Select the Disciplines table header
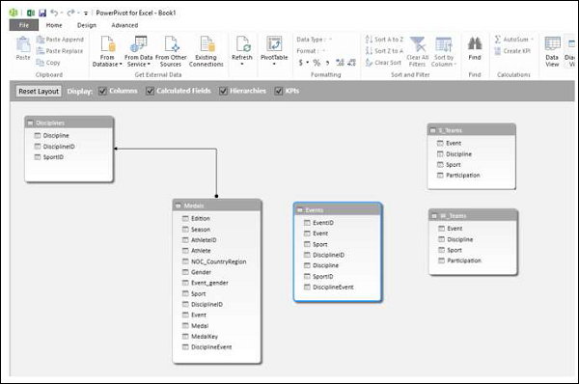 (x=69, y=123)
